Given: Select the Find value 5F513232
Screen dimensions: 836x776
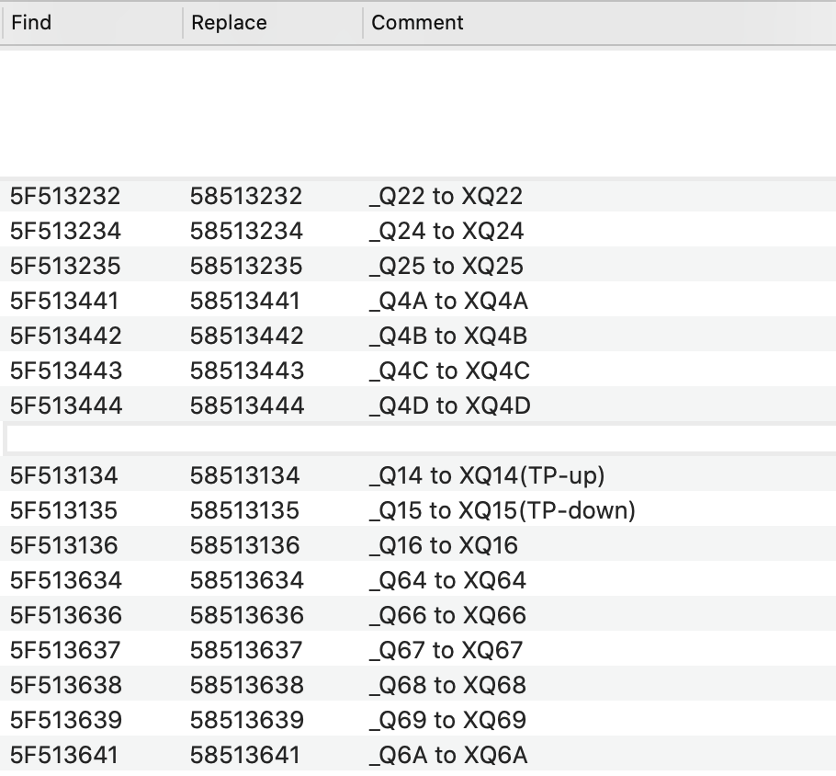Looking at the screenshot, I should 65,196.
